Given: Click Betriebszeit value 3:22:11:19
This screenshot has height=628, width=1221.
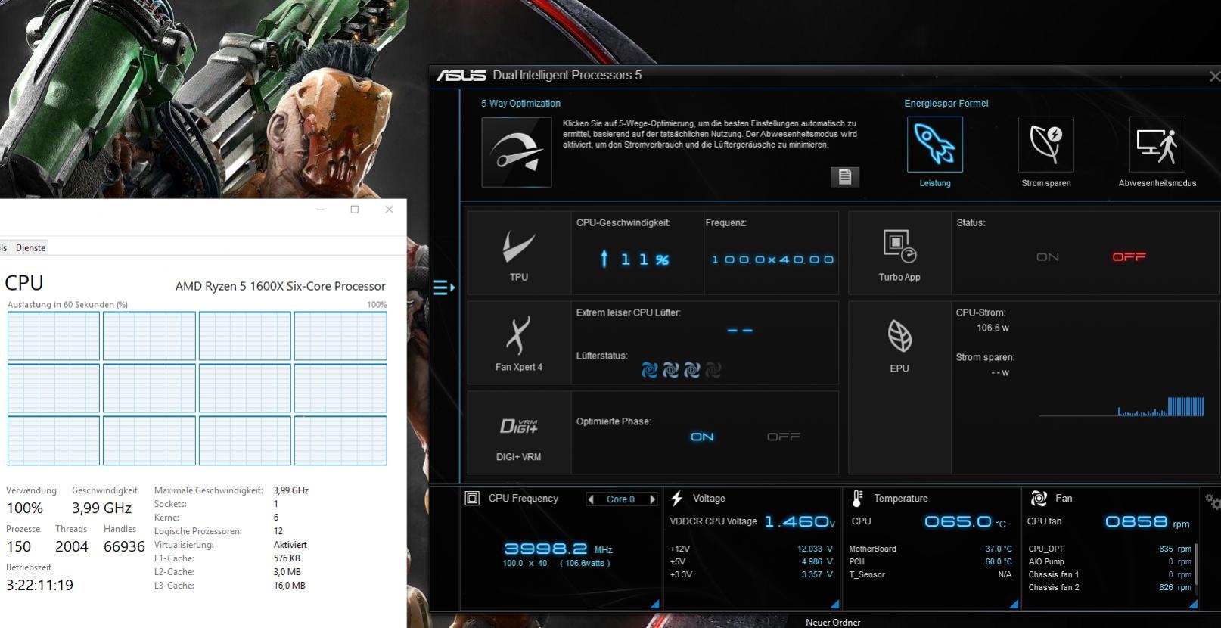Looking at the screenshot, I should coord(39,585).
